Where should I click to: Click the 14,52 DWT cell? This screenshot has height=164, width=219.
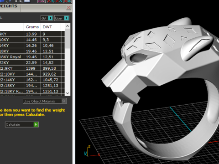click(x=51, y=63)
